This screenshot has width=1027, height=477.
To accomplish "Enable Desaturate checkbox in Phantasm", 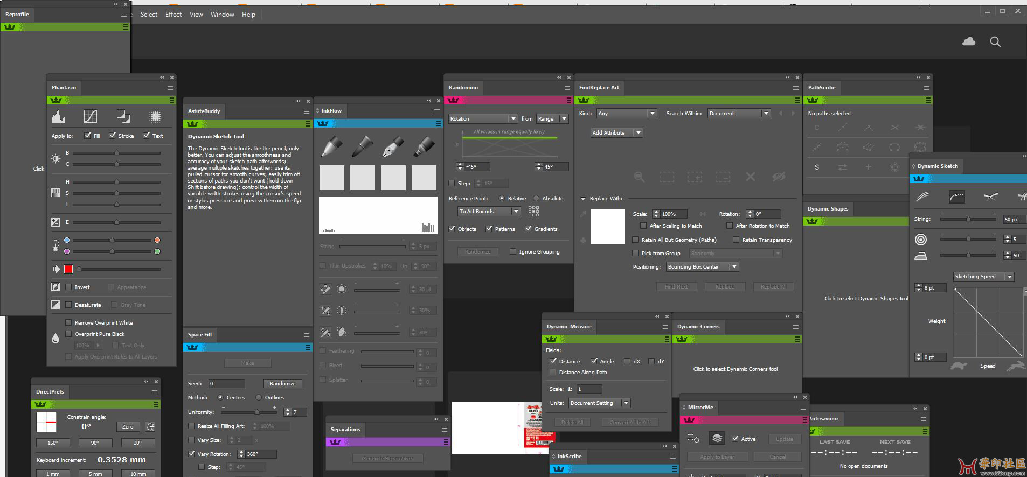I will pos(68,305).
